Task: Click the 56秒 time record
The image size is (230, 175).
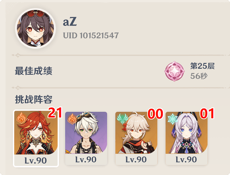Action: 199,76
